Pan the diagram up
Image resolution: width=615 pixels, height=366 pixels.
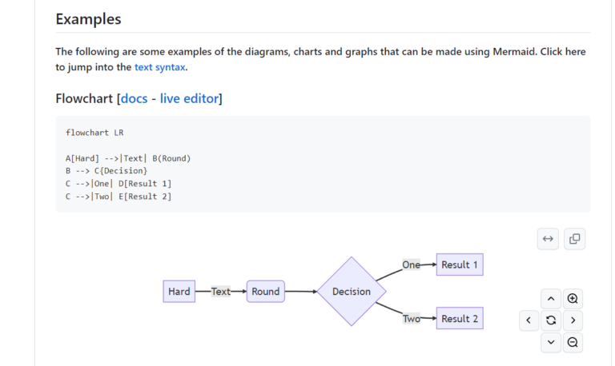click(550, 299)
